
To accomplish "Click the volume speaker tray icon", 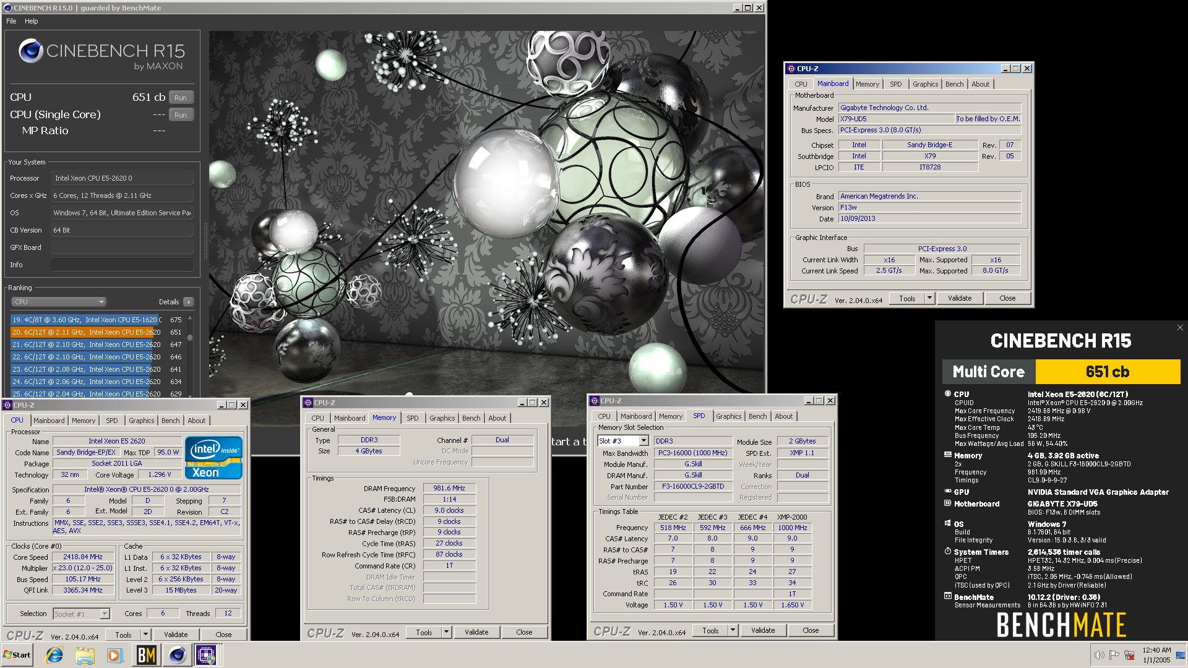I will 1099,655.
